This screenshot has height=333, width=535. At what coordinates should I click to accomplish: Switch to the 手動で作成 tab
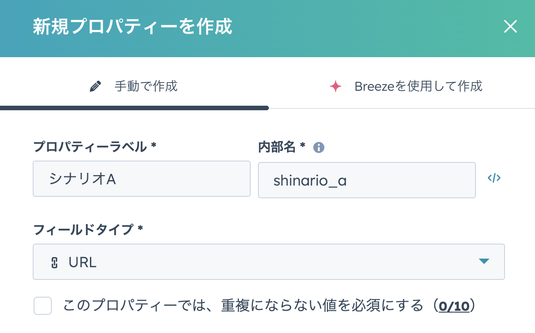click(x=134, y=86)
